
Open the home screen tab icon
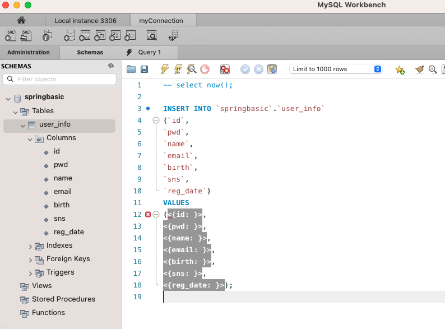(x=21, y=20)
